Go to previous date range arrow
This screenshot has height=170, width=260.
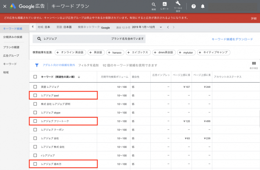coord(168,27)
